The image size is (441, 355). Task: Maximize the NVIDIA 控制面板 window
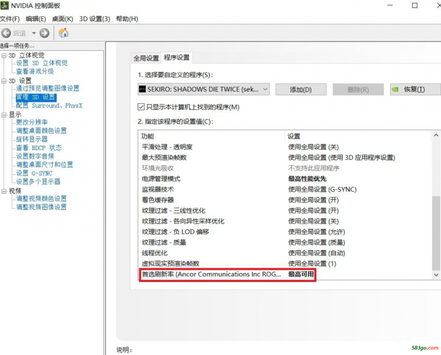coord(415,6)
